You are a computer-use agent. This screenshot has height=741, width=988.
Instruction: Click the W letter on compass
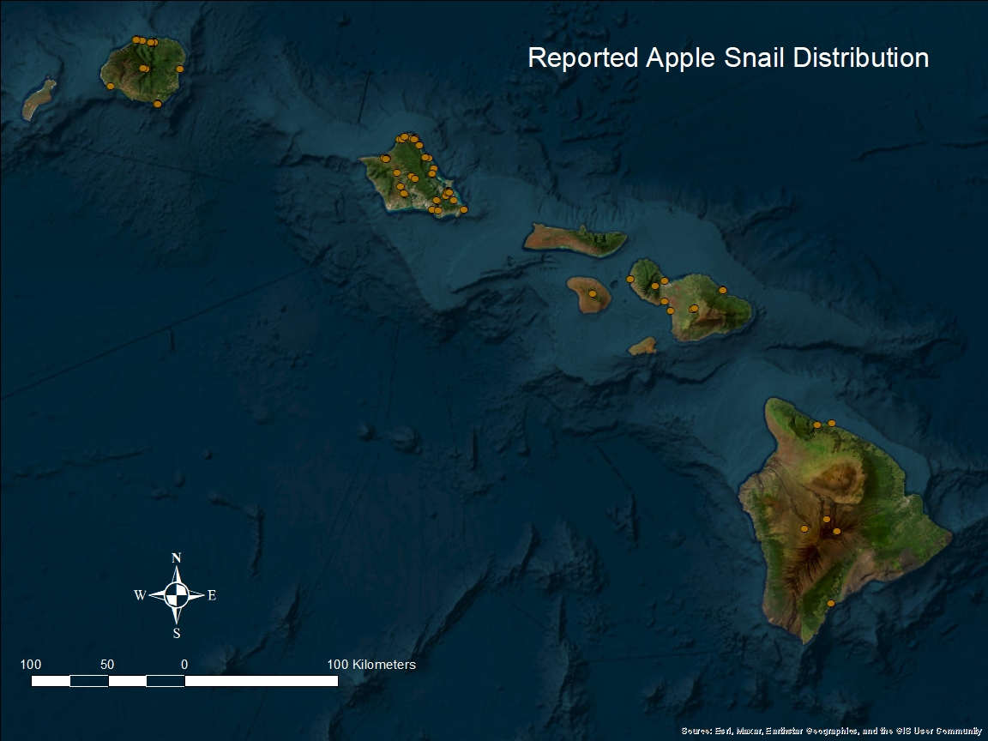point(139,595)
